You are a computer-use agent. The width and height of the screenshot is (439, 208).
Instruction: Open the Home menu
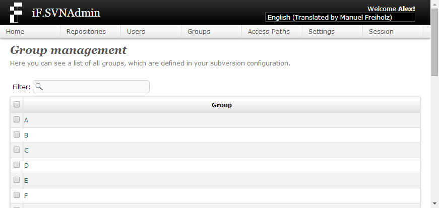pos(30,32)
